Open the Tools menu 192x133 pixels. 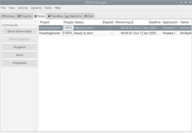coord(48,8)
